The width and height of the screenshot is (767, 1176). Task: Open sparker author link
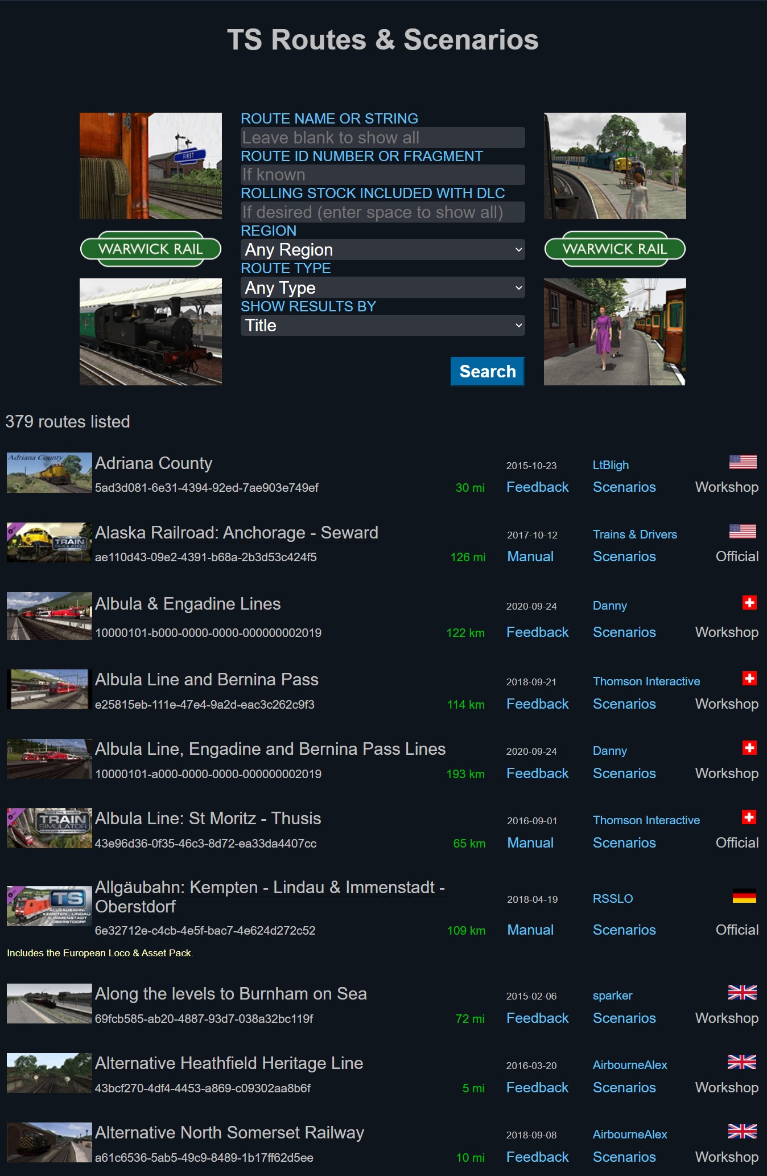pos(612,996)
